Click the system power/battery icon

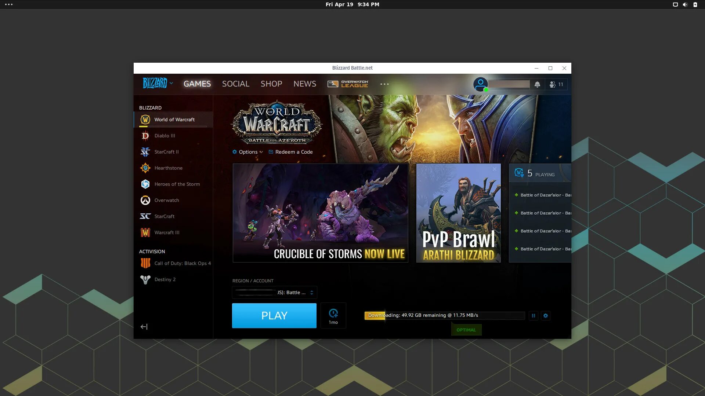click(695, 4)
